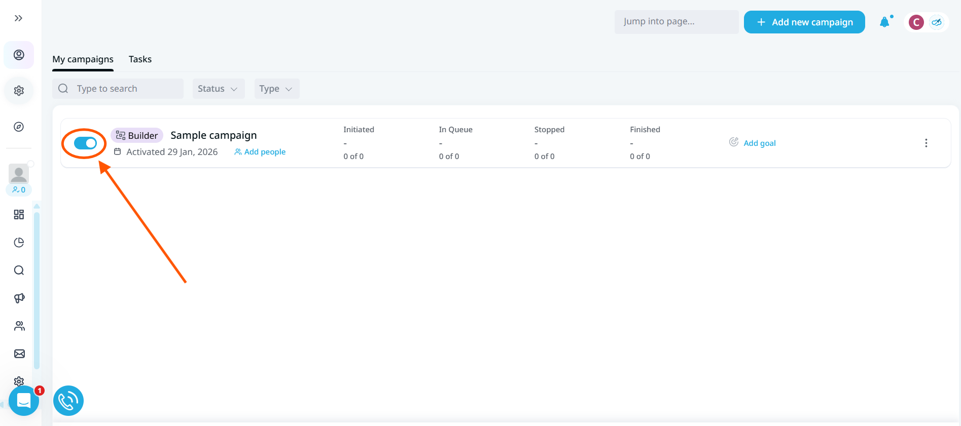Image resolution: width=961 pixels, height=426 pixels.
Task: Click the phone call floating button
Action: 68,401
